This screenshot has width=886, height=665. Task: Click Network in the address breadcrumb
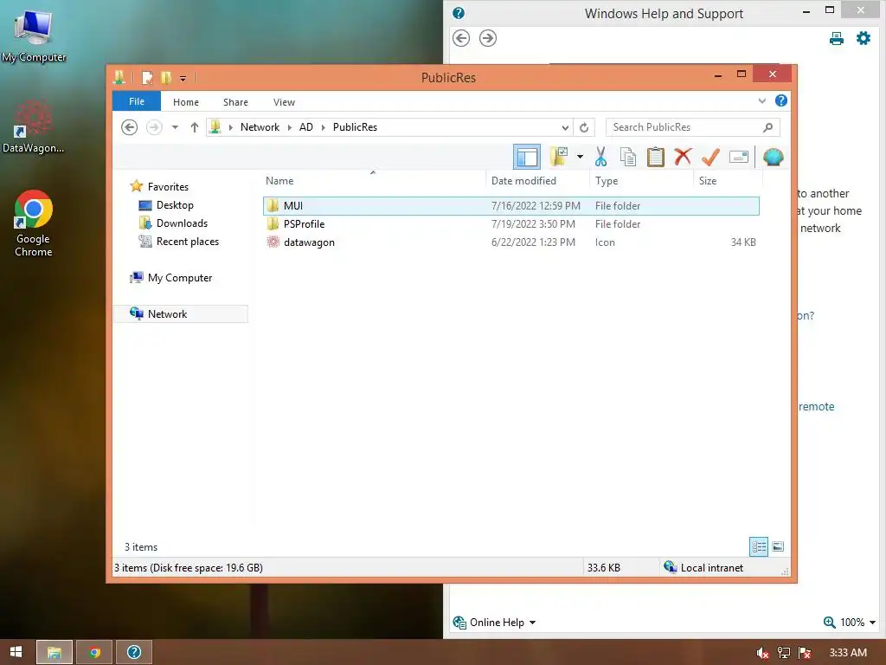coord(260,127)
